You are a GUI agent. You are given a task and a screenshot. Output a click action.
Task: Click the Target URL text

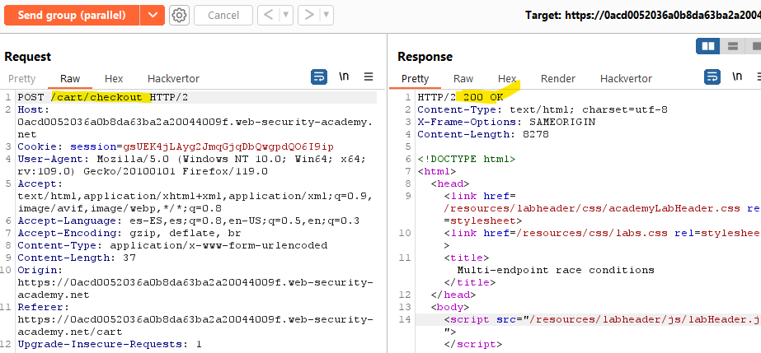643,15
